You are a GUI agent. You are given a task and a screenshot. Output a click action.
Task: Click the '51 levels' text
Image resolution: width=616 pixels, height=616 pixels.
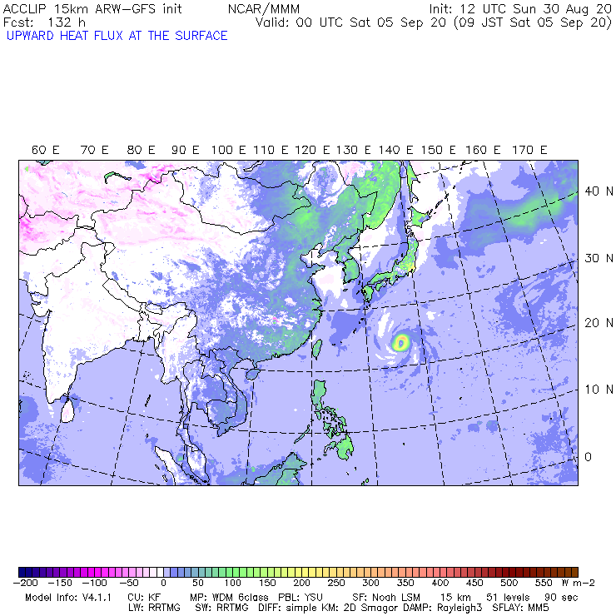coord(508,598)
